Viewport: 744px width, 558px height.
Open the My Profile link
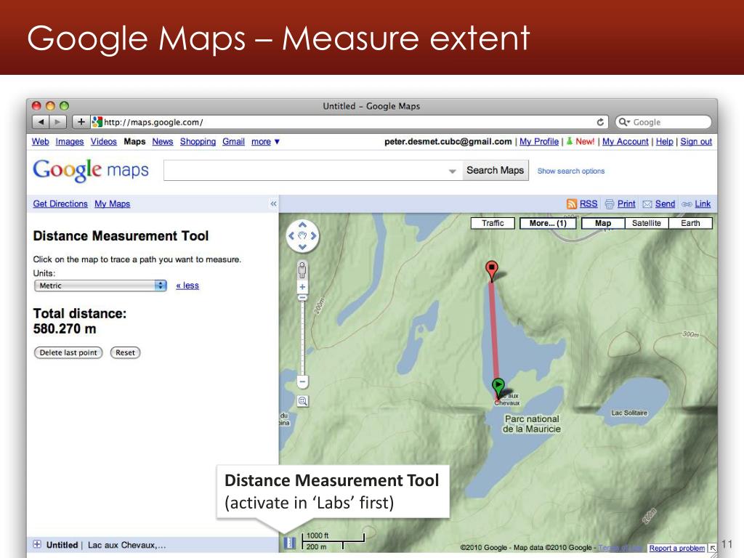[539, 142]
